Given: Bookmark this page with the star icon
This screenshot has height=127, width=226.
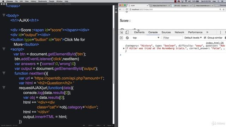Looking at the screenshot, I should pos(224,10).
